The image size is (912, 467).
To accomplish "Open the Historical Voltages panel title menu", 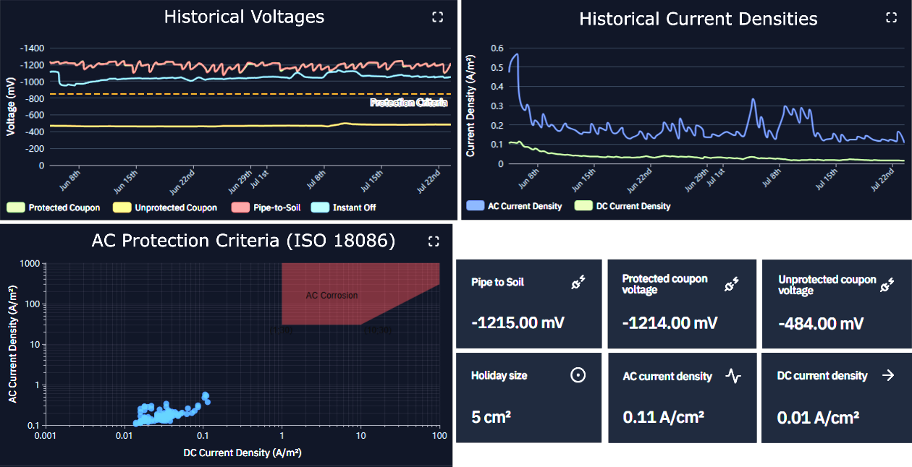I will tap(244, 17).
